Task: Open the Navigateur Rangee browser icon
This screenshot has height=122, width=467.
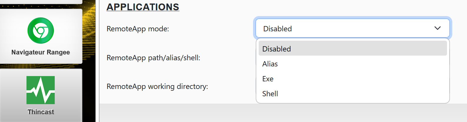Action: click(41, 30)
